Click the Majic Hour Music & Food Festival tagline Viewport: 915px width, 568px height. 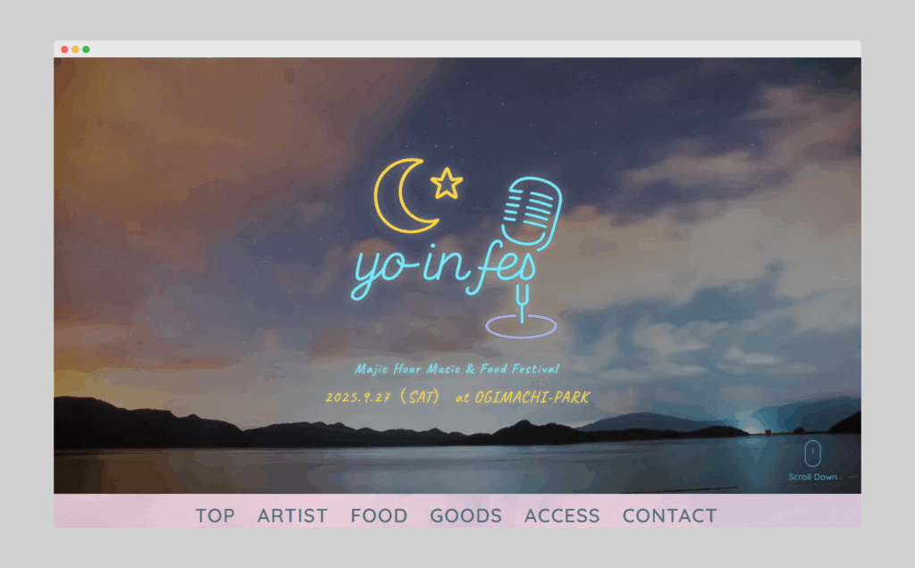(457, 369)
